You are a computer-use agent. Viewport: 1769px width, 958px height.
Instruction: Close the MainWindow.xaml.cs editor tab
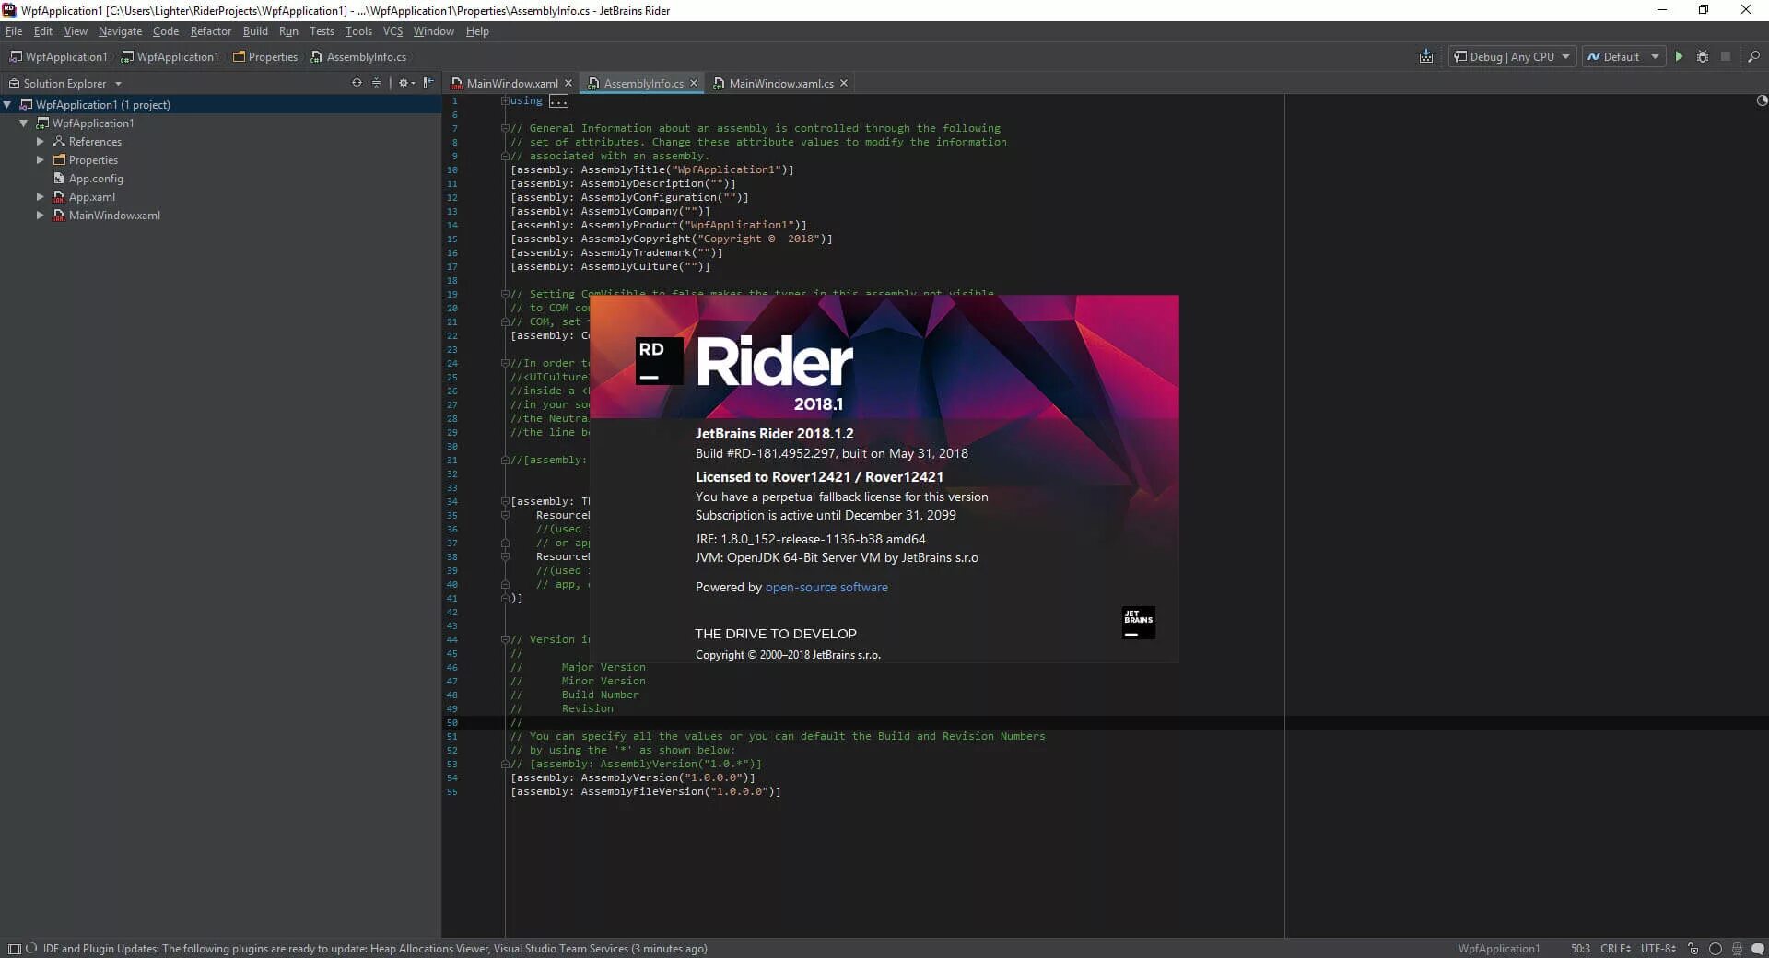[843, 83]
